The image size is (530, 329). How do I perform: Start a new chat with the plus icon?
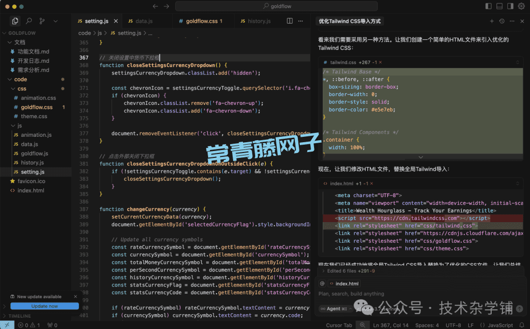click(x=492, y=21)
